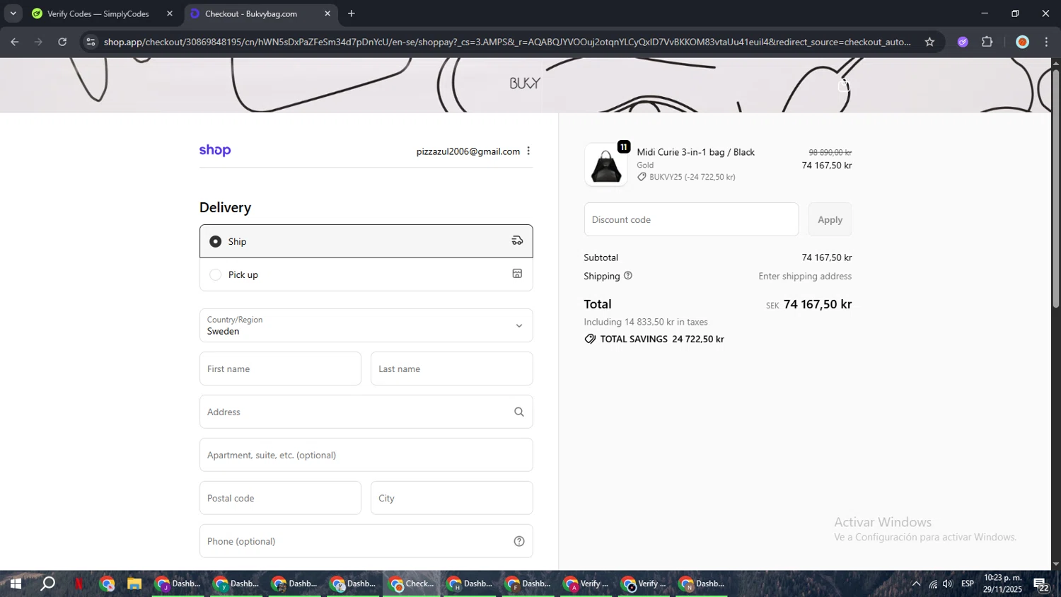Open the tab search dropdown arrow
The height and width of the screenshot is (597, 1061).
point(13,13)
